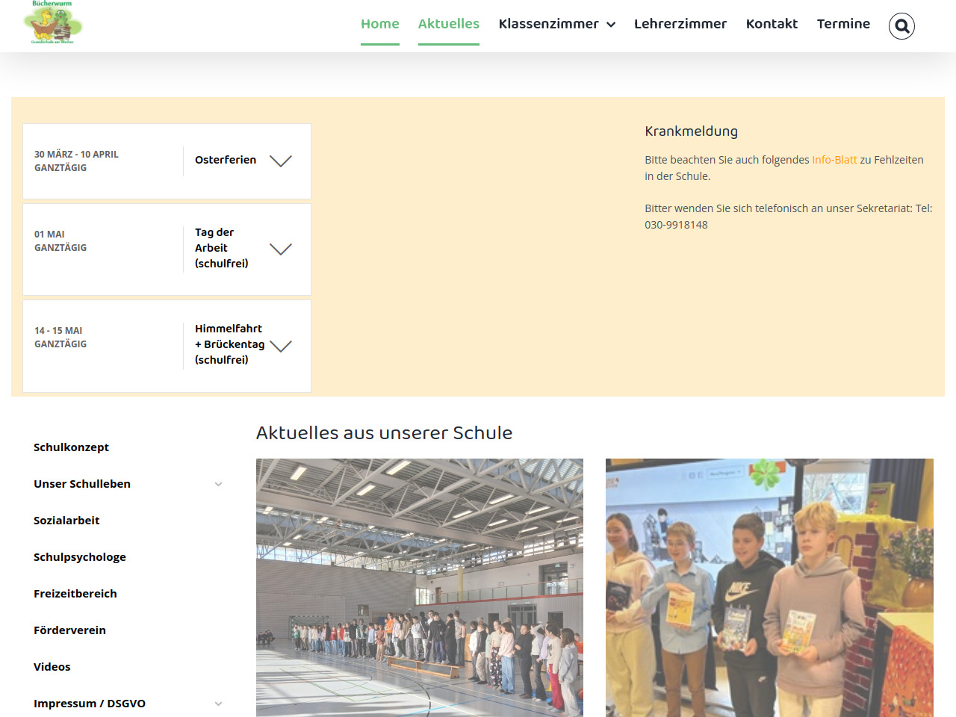This screenshot has height=717, width=956.
Task: Expand the Osterferien event chevron
Action: 280,161
